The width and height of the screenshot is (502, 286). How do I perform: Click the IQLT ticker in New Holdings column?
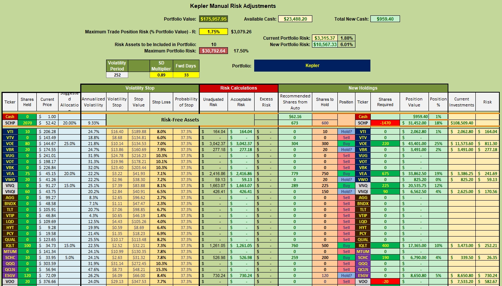tap(363, 246)
